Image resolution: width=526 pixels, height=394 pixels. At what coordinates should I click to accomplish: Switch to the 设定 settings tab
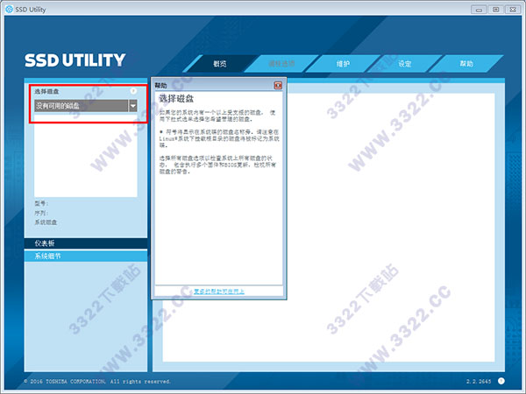405,64
